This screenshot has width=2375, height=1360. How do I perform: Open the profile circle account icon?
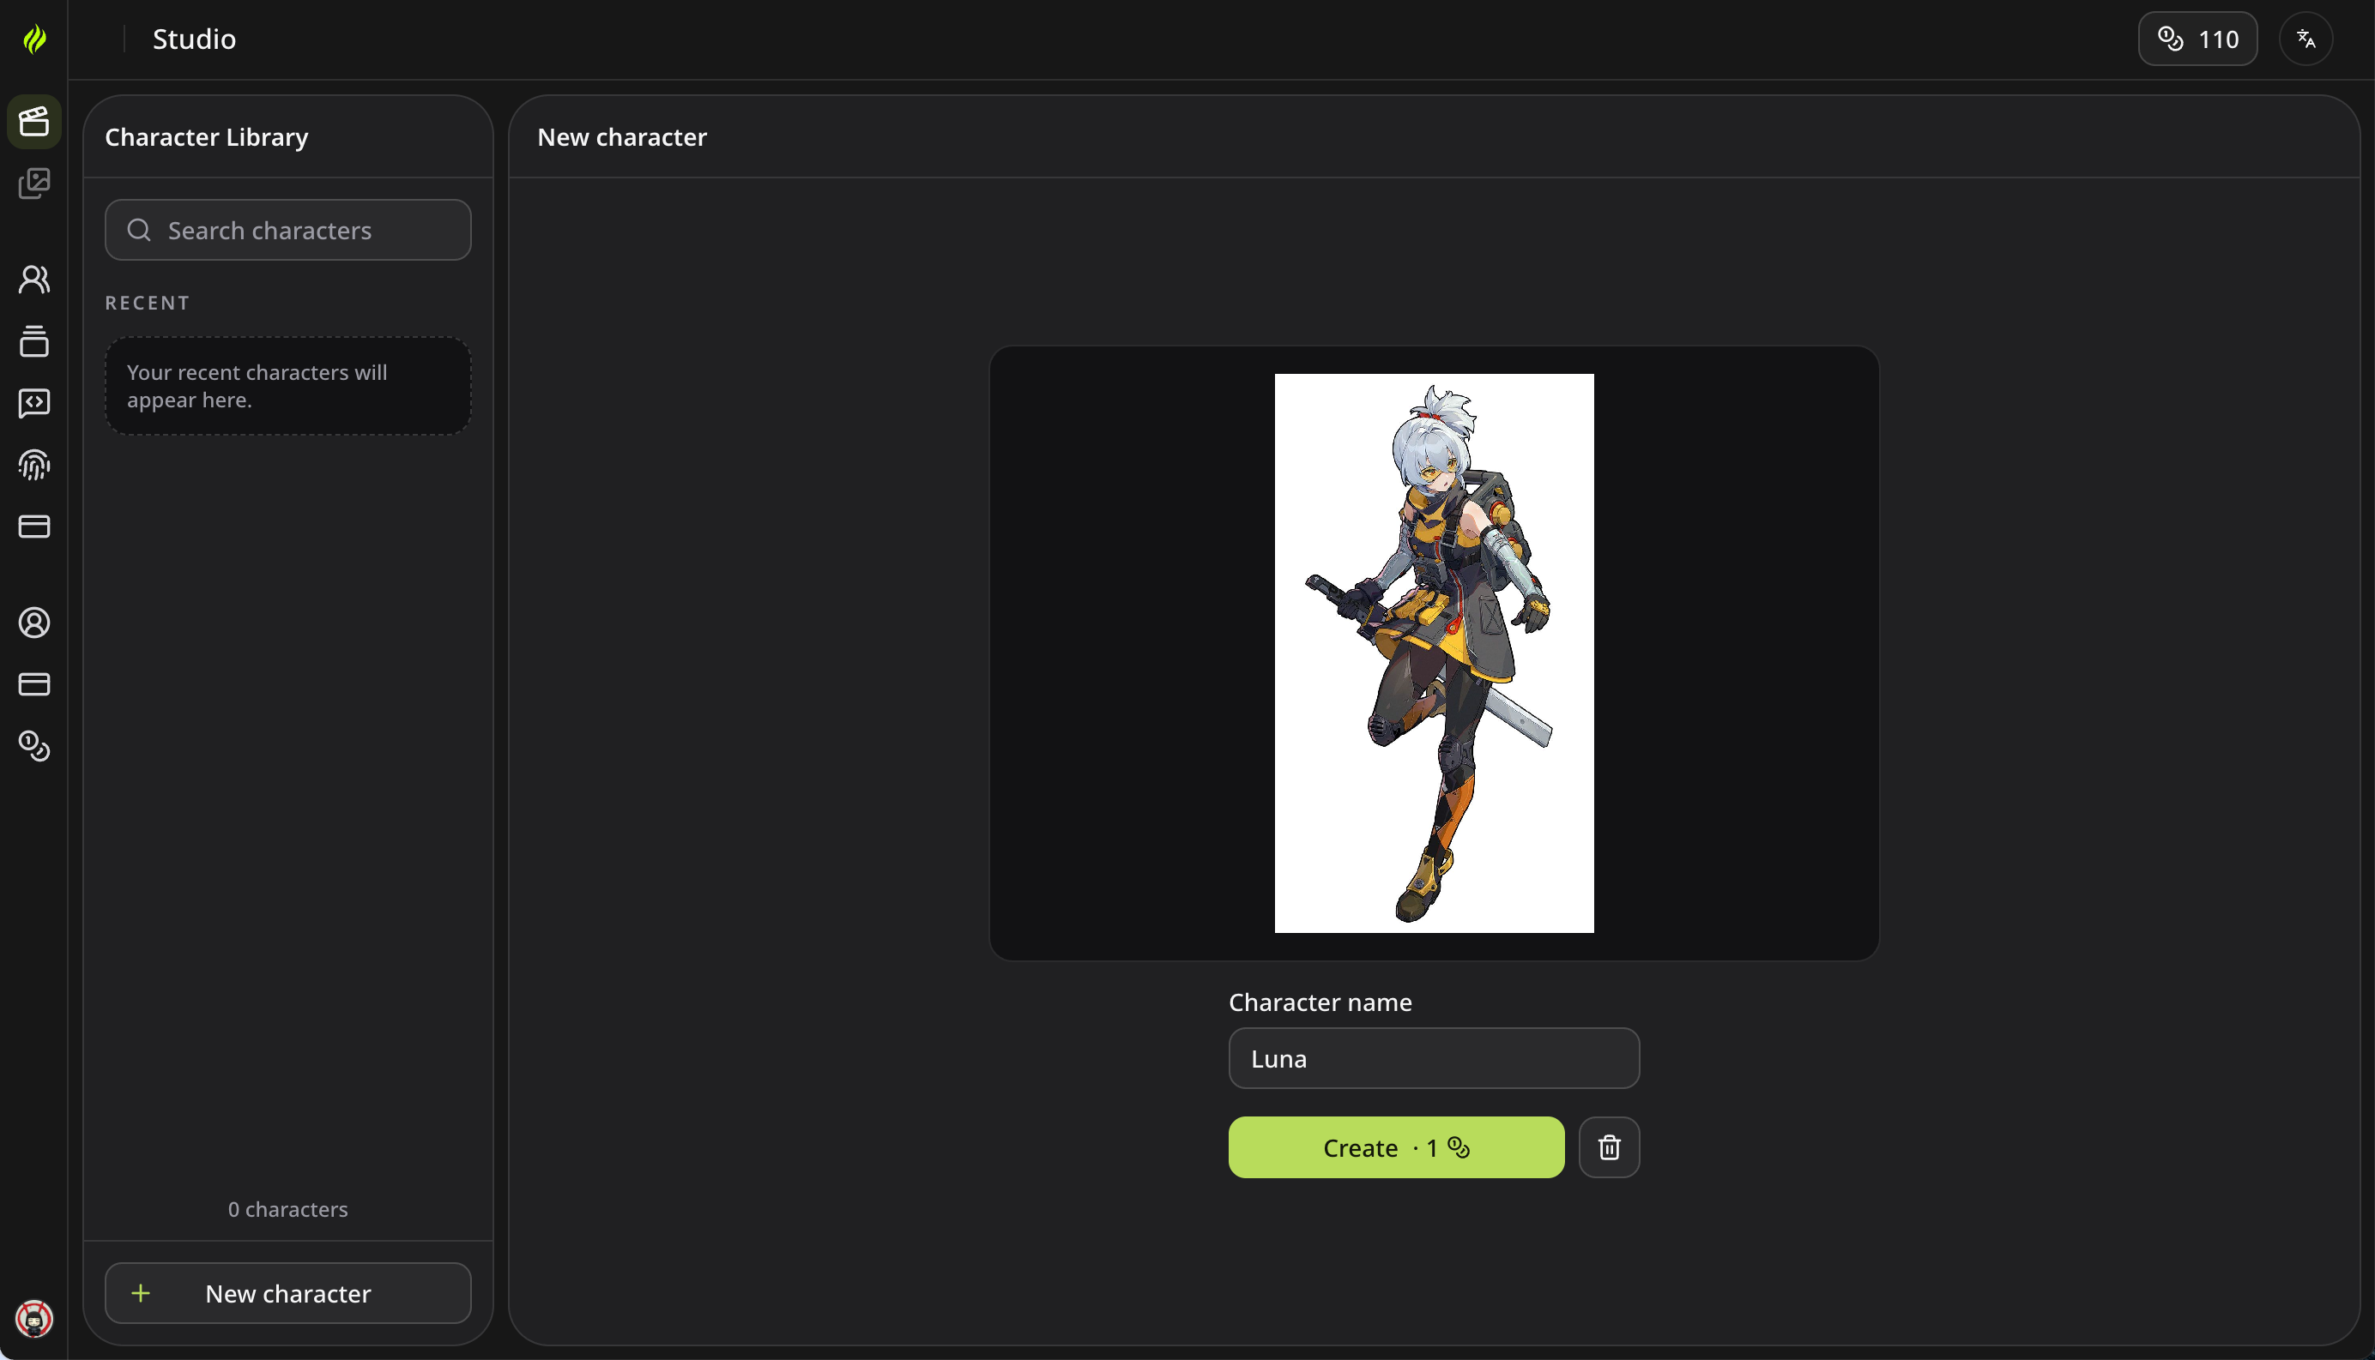(x=34, y=623)
